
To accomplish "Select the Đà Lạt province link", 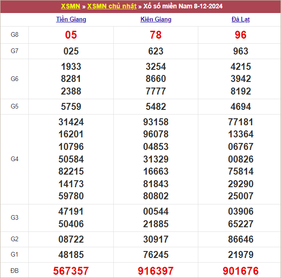I will (x=241, y=20).
